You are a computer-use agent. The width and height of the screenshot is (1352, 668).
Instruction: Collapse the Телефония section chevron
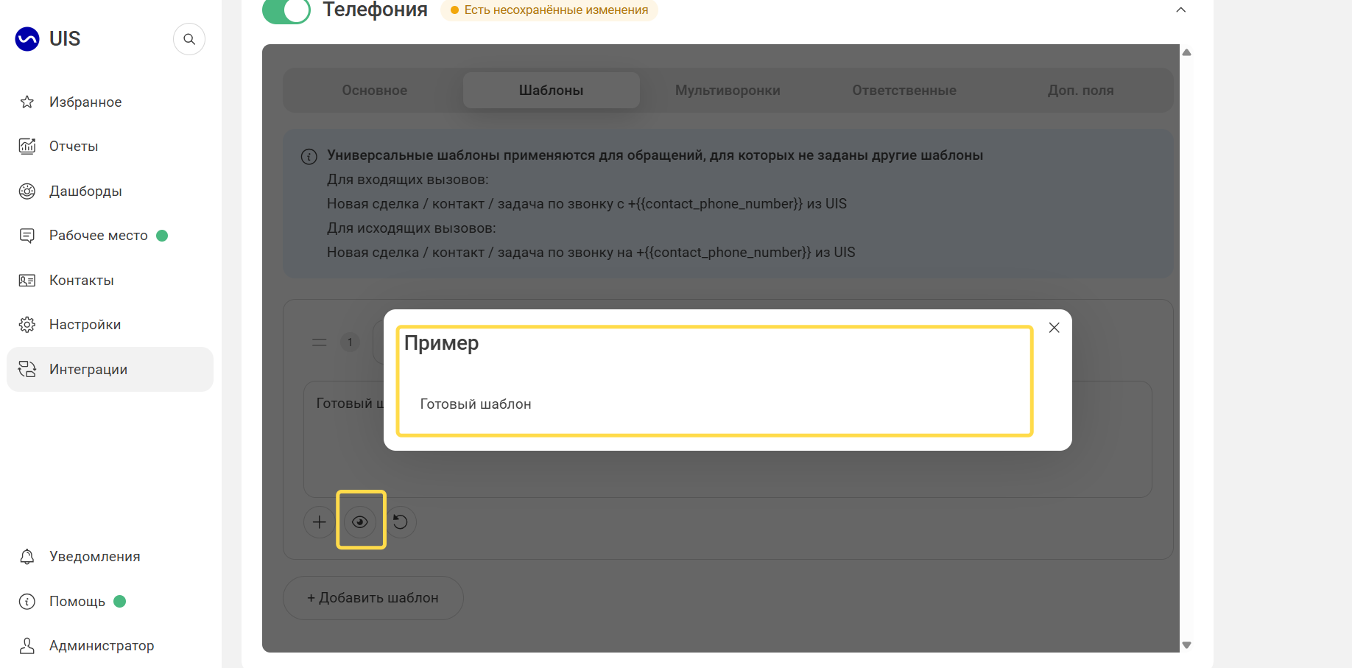click(1181, 10)
